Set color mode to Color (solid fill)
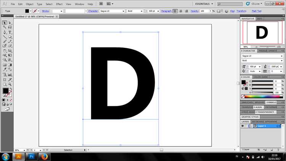Image resolution: width=286 pixels, height=161 pixels. 4,100
